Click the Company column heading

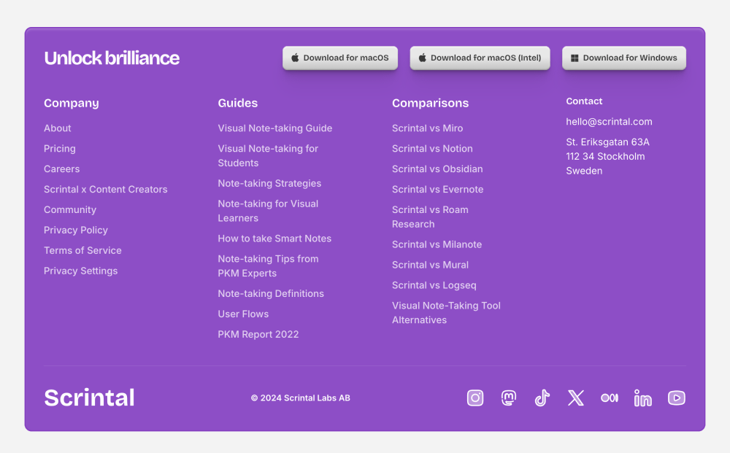(72, 103)
